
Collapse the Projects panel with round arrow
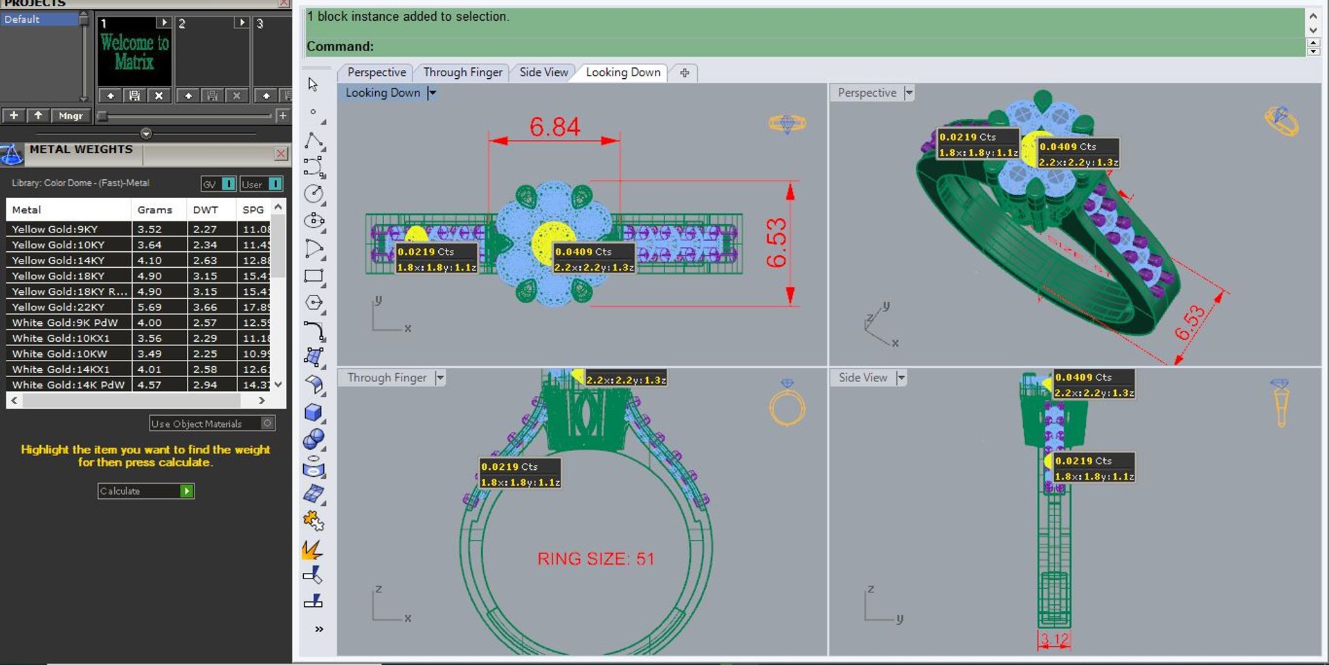[x=146, y=134]
